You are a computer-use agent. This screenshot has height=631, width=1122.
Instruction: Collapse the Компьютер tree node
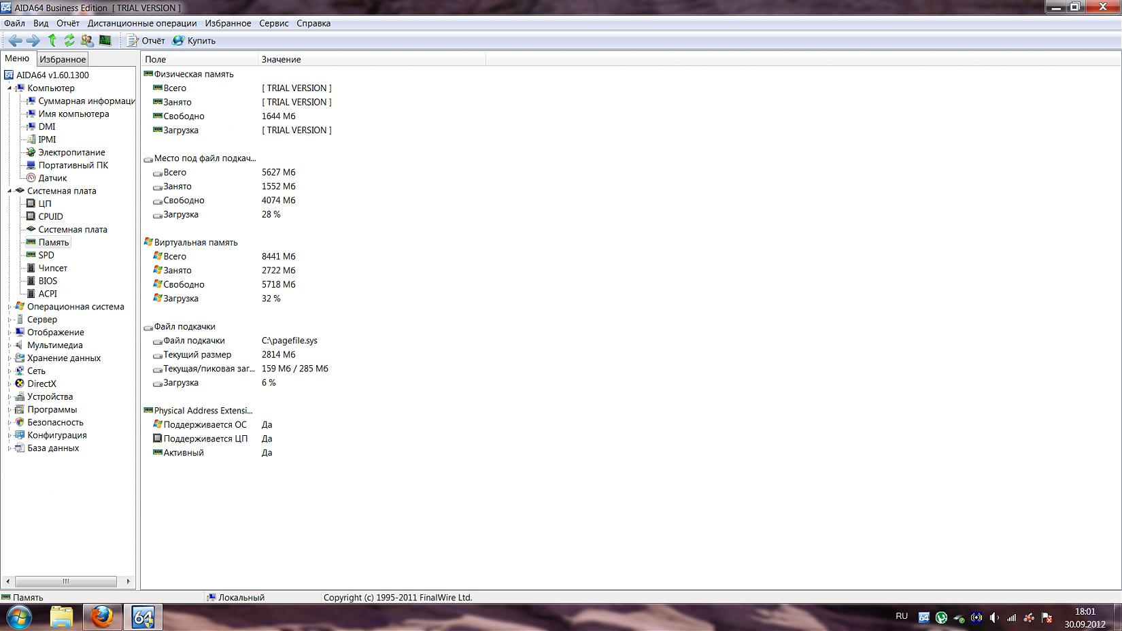pyautogui.click(x=10, y=88)
